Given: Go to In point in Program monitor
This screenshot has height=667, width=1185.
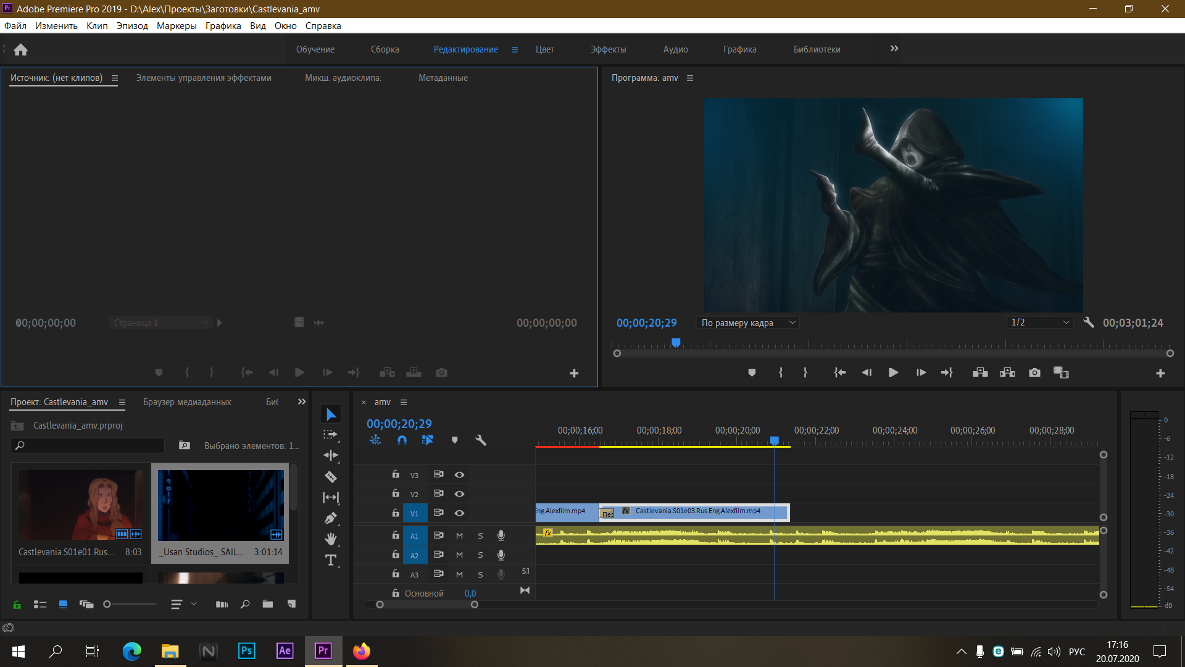Looking at the screenshot, I should (x=839, y=372).
